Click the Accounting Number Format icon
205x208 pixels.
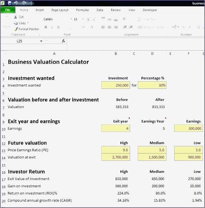pyautogui.click(x=174, y=27)
